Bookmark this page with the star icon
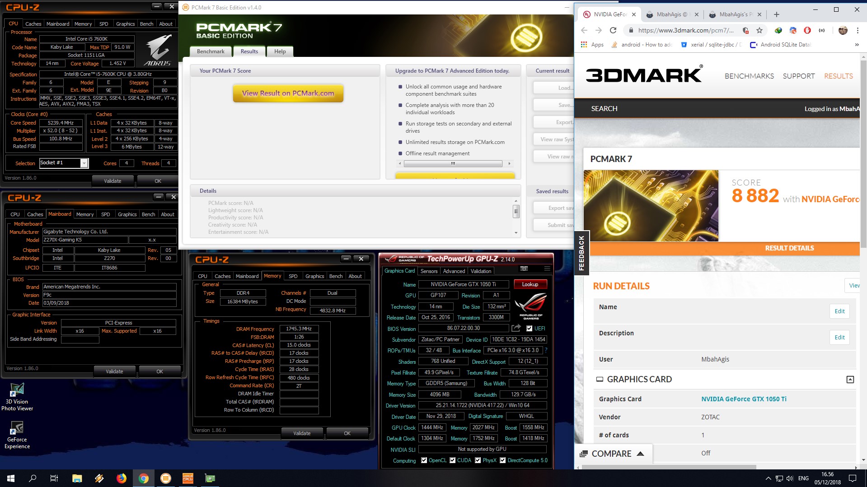 click(759, 30)
